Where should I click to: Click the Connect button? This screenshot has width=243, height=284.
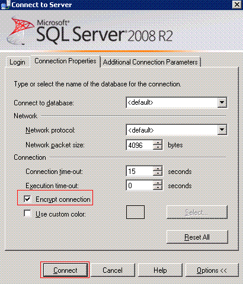pyautogui.click(x=65, y=270)
